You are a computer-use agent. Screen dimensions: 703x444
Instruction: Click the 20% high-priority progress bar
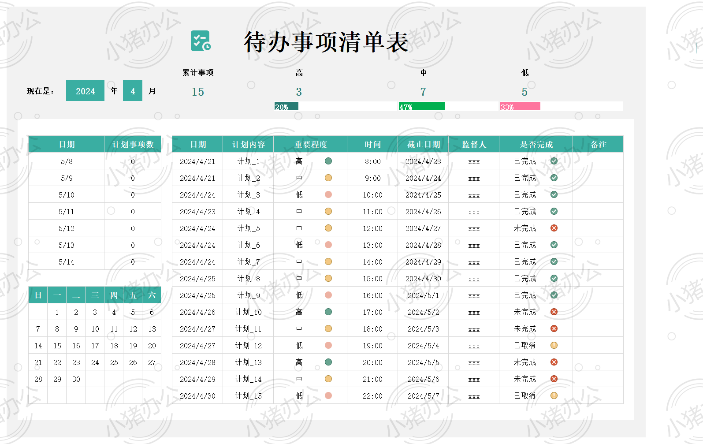[286, 106]
